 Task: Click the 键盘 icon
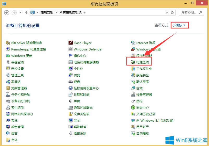tap(71, 82)
